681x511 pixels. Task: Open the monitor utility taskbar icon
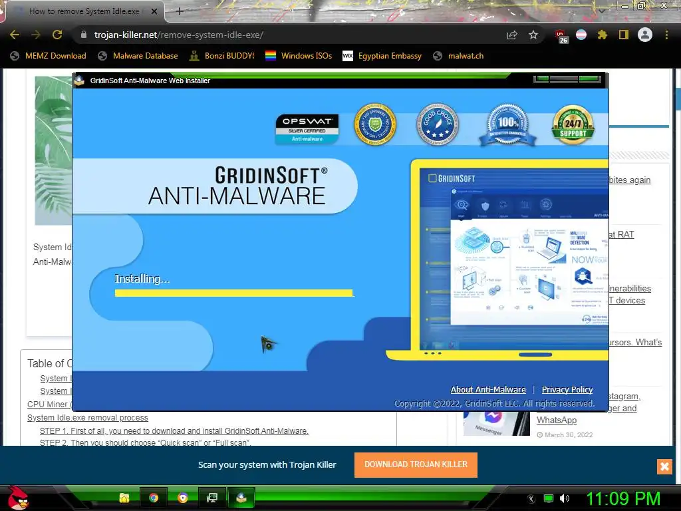[212, 498]
